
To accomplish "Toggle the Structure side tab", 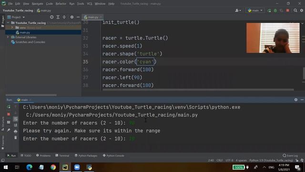I will [2, 124].
